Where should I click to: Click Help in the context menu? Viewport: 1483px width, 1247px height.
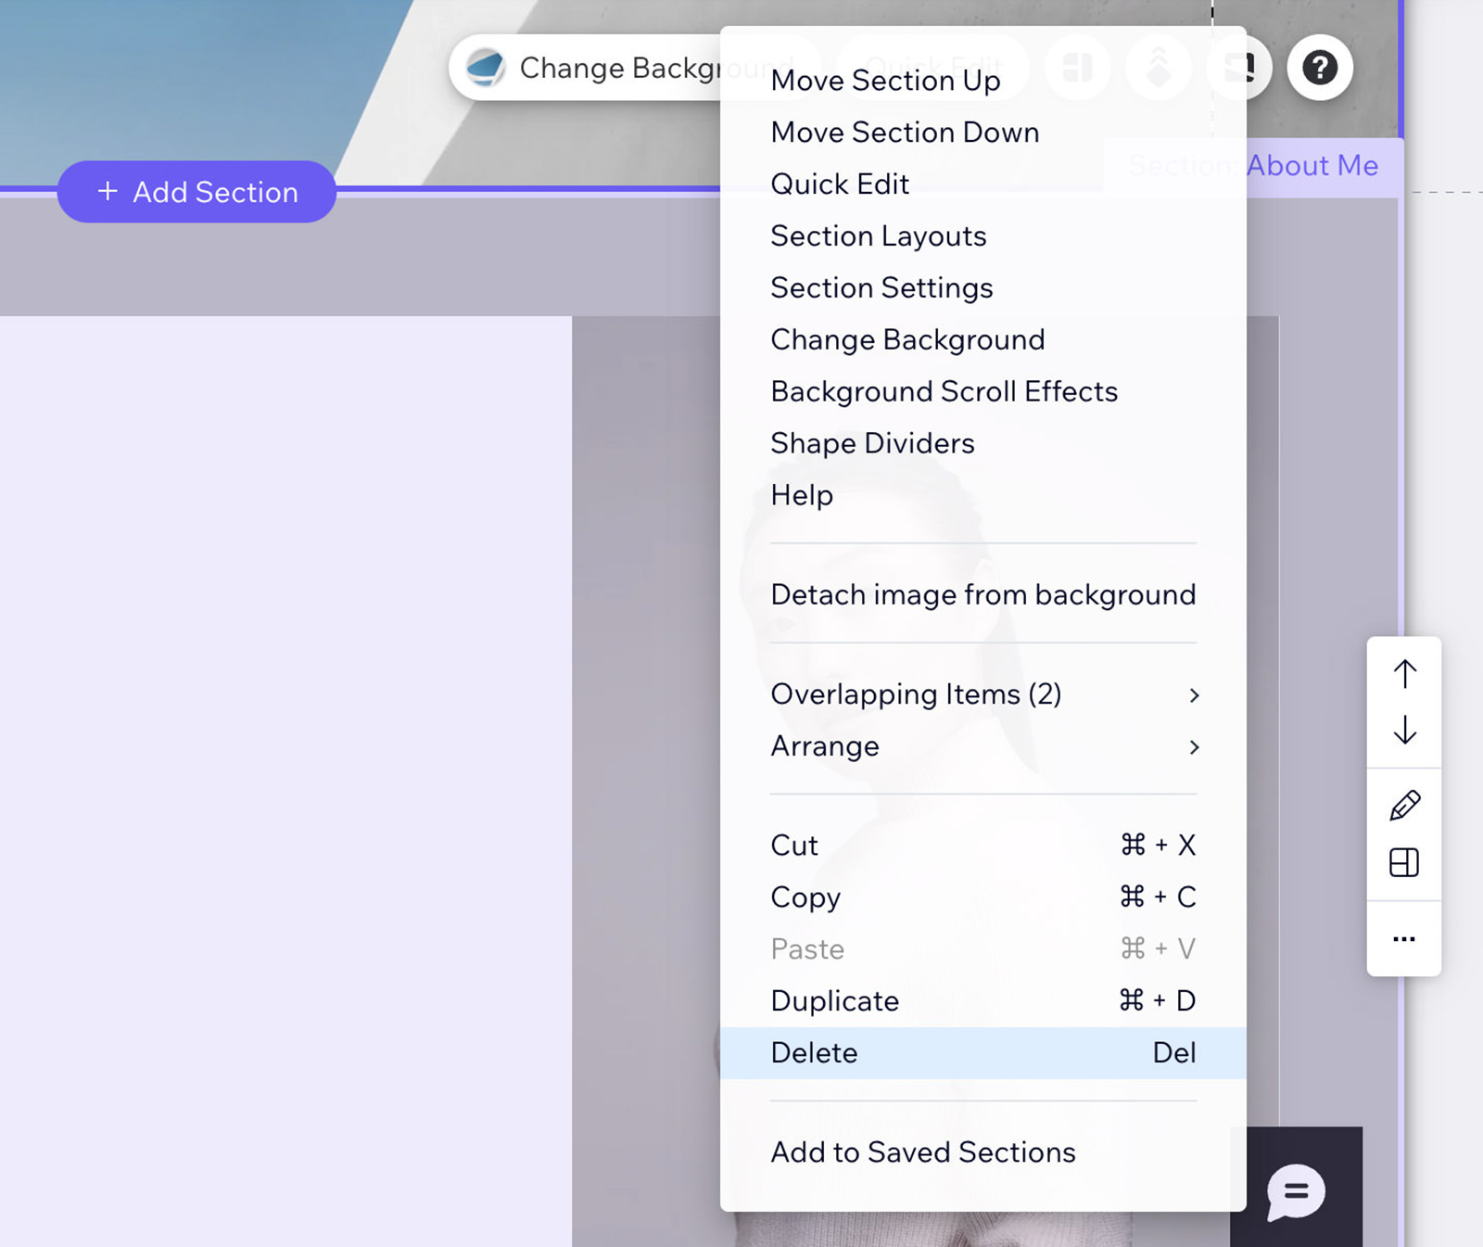point(983,496)
